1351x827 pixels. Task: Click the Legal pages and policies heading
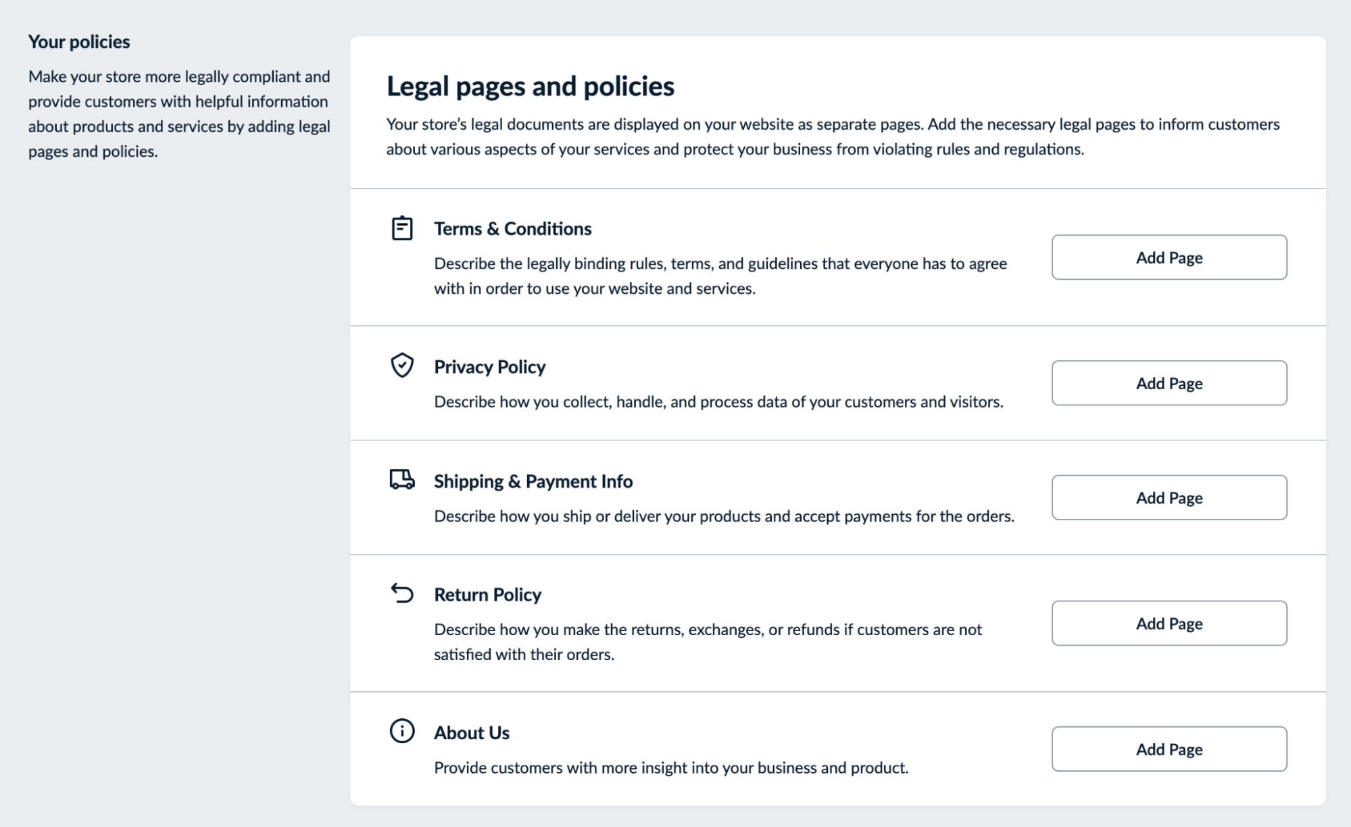[x=530, y=86]
